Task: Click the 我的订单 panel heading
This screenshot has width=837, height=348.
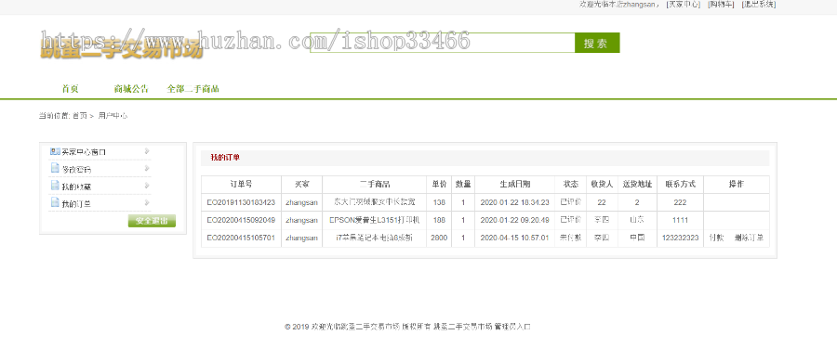Action: pyautogui.click(x=225, y=157)
